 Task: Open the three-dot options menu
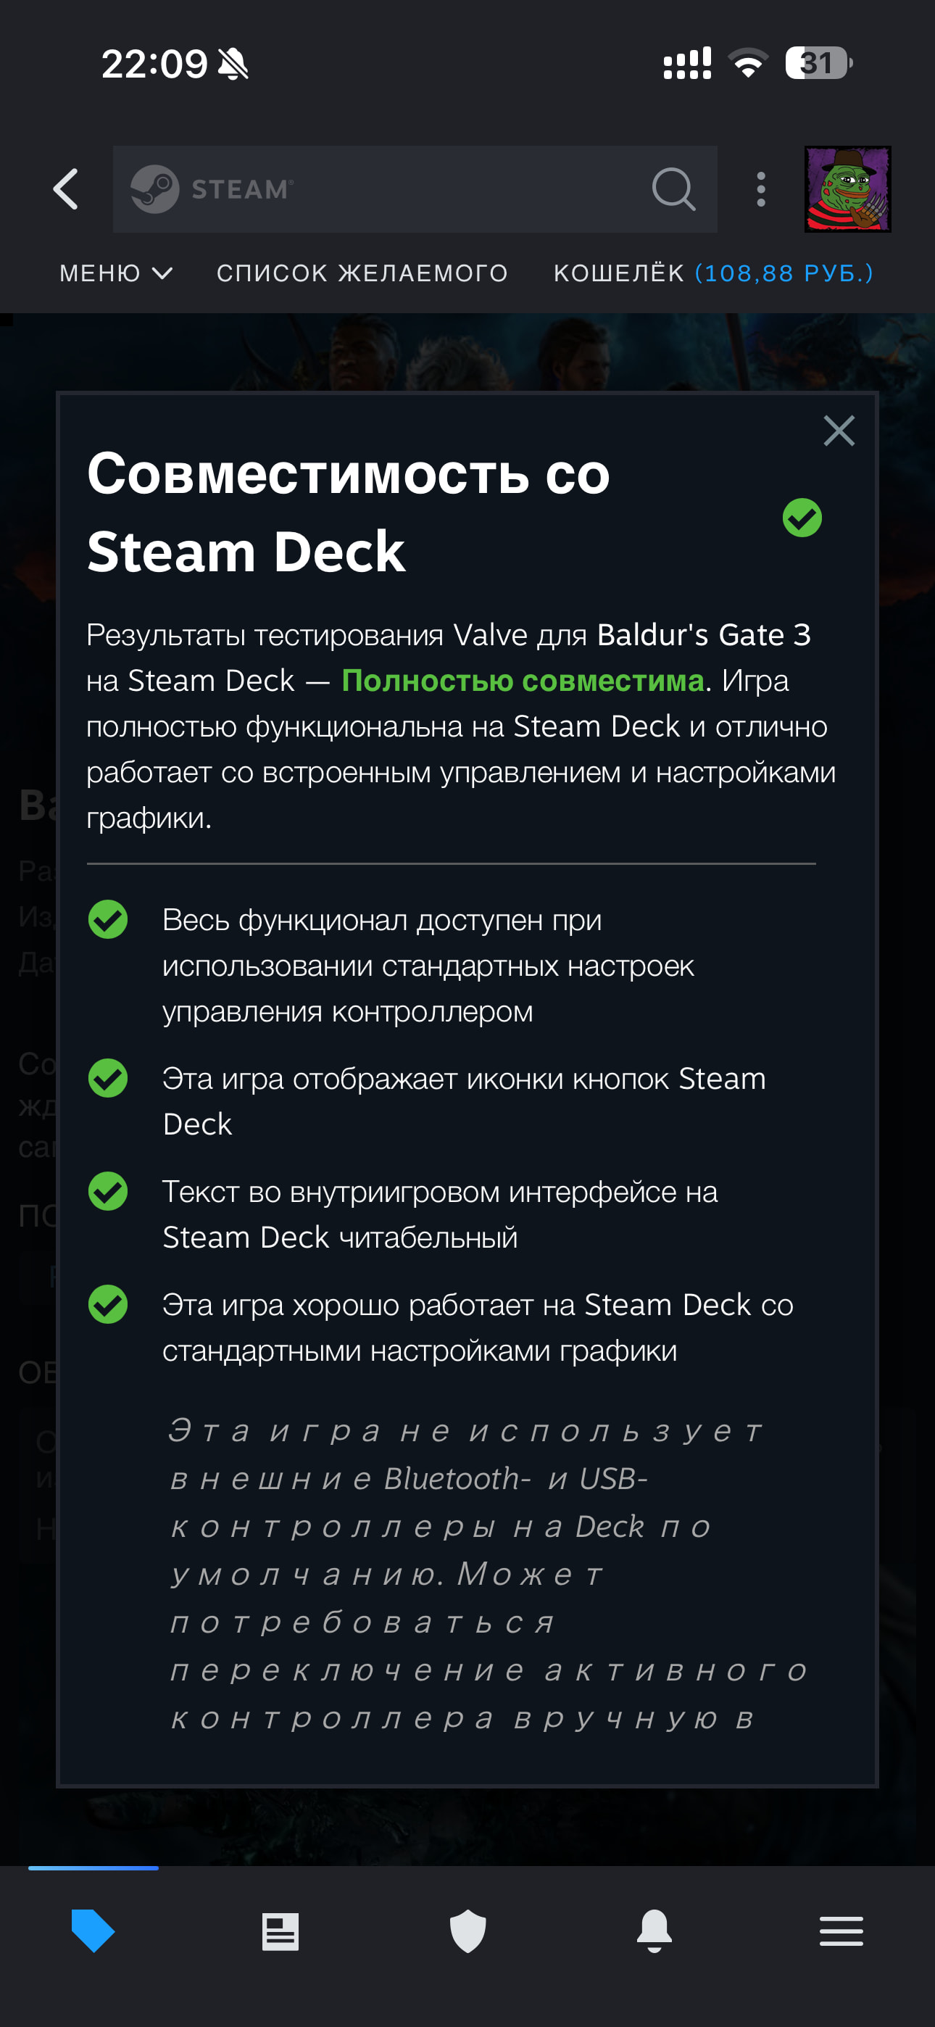(760, 190)
